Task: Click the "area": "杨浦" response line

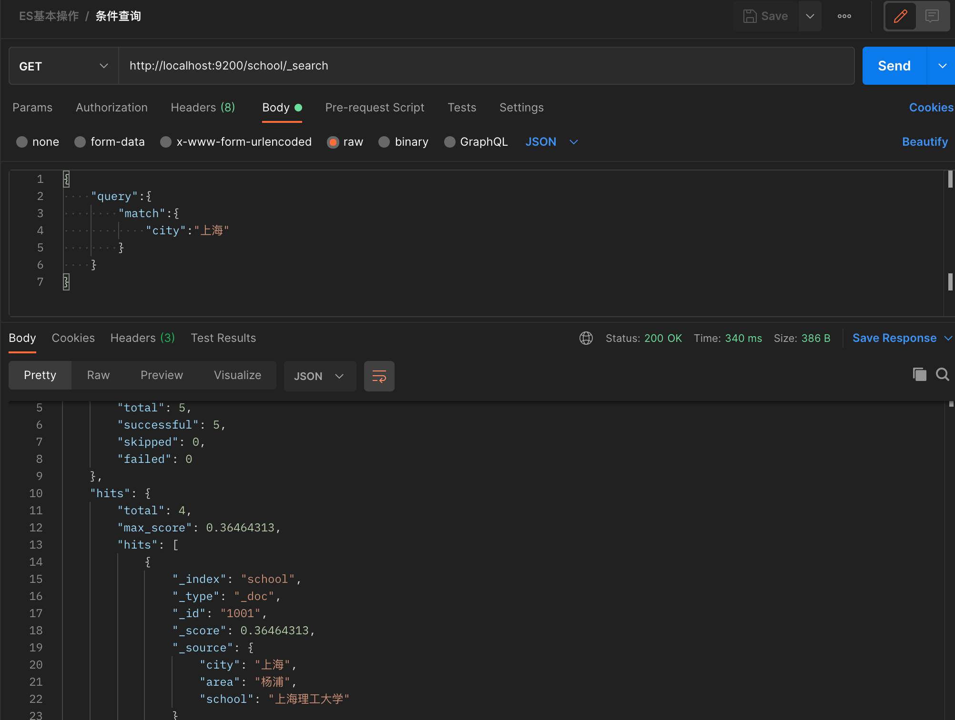Action: [x=248, y=682]
